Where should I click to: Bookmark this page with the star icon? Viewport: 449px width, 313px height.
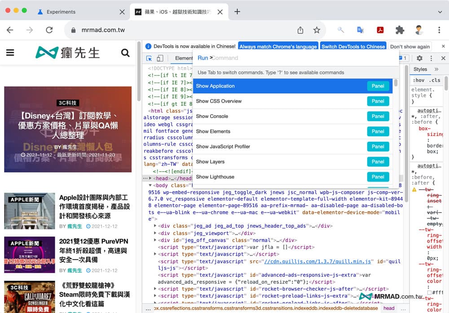[317, 30]
